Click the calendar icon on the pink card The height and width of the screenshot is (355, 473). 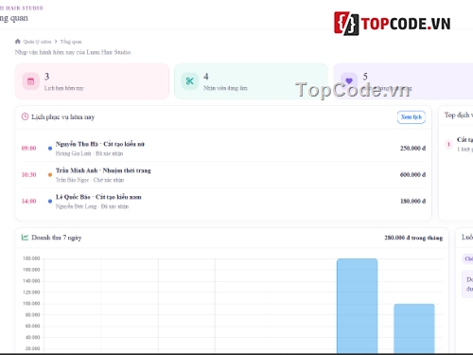30,81
